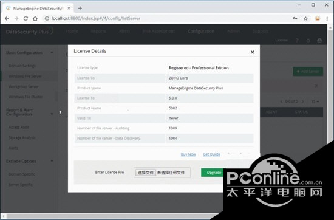The height and width of the screenshot is (220, 334).
Task: Click the 'ZOHO Corp' value
Action: click(x=179, y=78)
